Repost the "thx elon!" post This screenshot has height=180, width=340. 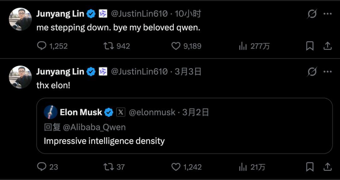(108, 166)
